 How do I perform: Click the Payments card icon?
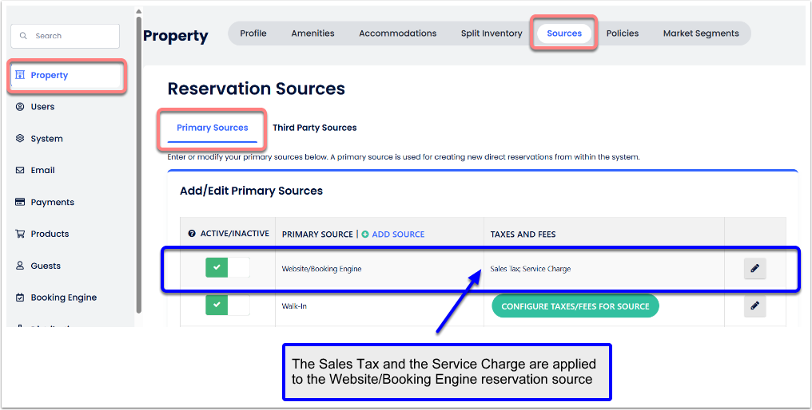21,203
